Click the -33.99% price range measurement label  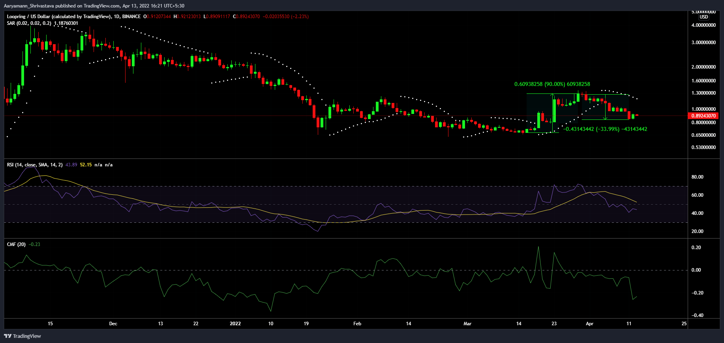[605, 129]
